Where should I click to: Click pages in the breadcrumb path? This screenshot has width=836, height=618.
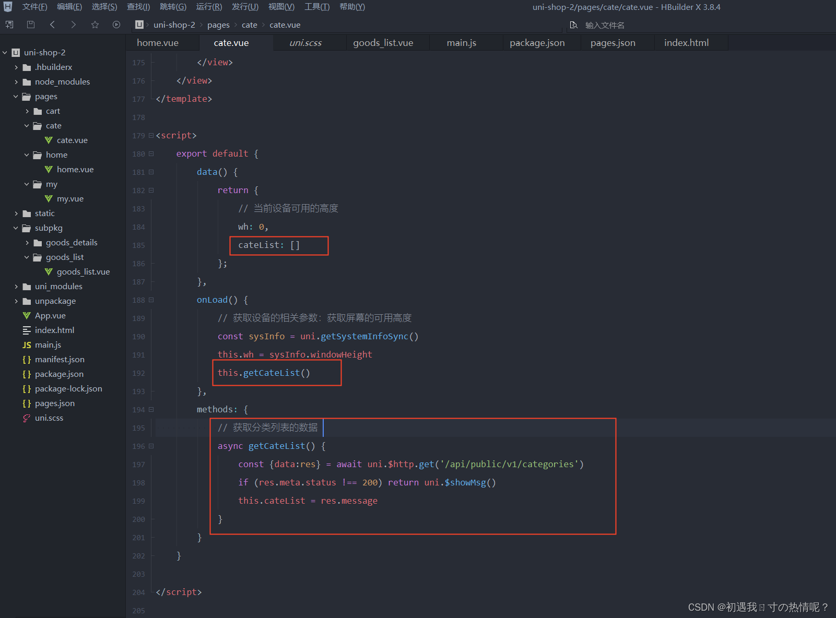(x=218, y=25)
